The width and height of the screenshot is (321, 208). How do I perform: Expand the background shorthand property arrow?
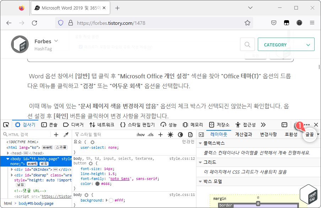point(107,201)
